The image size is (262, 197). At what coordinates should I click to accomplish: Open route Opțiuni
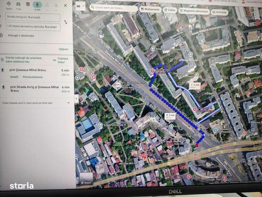tap(63, 49)
